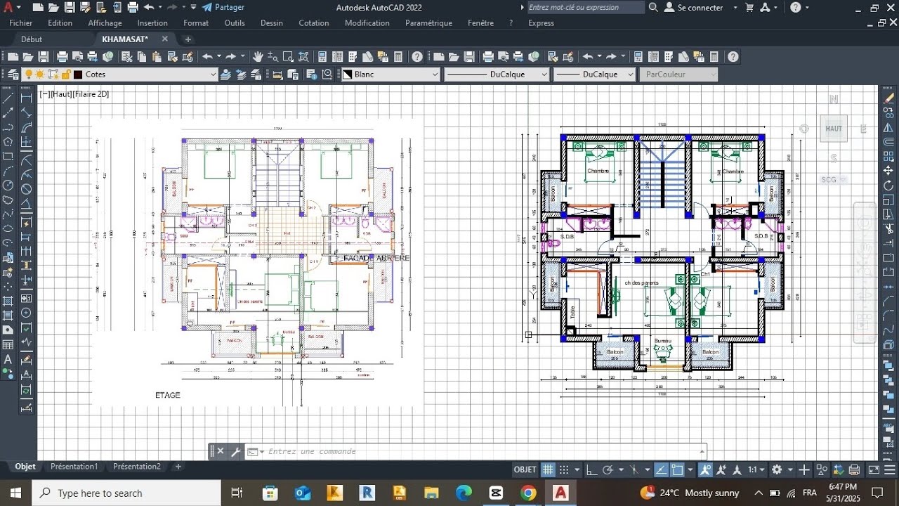Click the Zoom Window tool
The height and width of the screenshot is (506, 899).
coord(289,57)
